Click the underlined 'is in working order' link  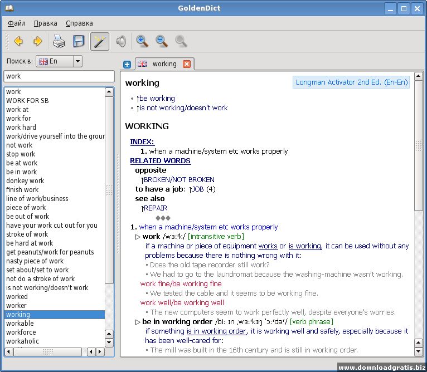point(216,331)
